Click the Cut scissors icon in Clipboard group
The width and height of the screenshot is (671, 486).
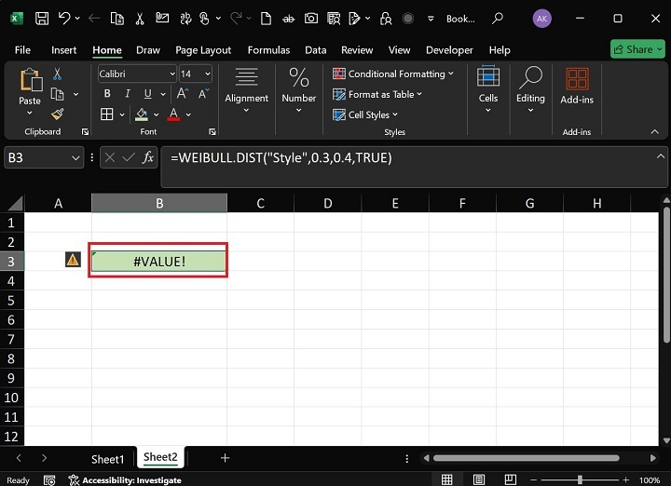(58, 74)
